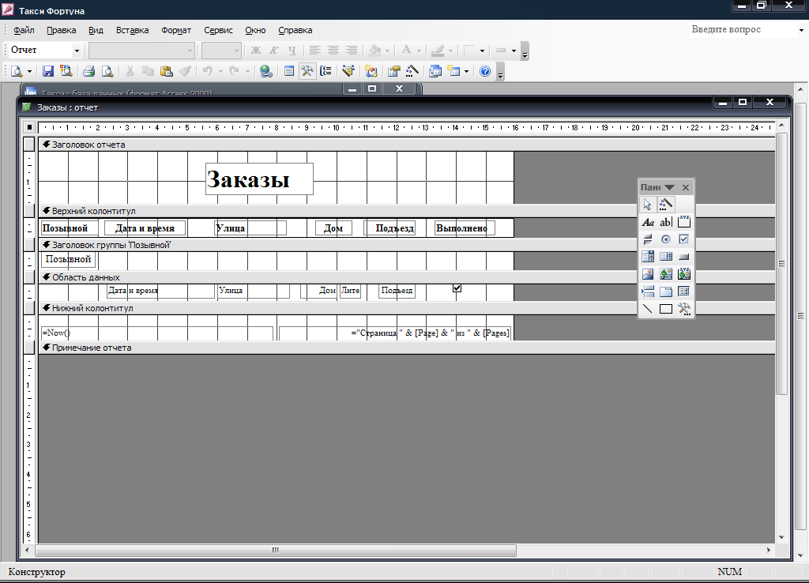The width and height of the screenshot is (809, 583).
Task: Select the Label (Aa) tool in toolbox
Action: (648, 222)
